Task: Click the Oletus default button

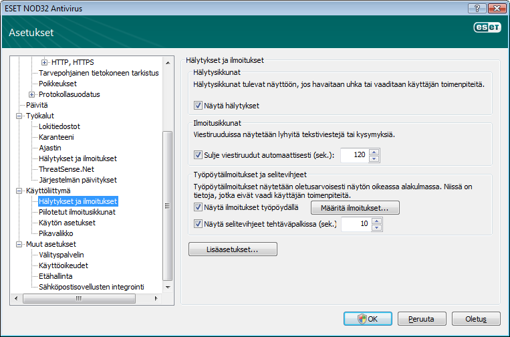Action: (x=476, y=319)
